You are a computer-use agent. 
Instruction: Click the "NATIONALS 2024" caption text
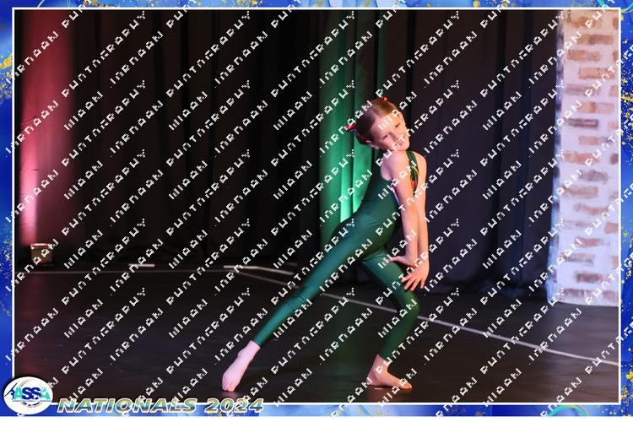click(x=160, y=405)
